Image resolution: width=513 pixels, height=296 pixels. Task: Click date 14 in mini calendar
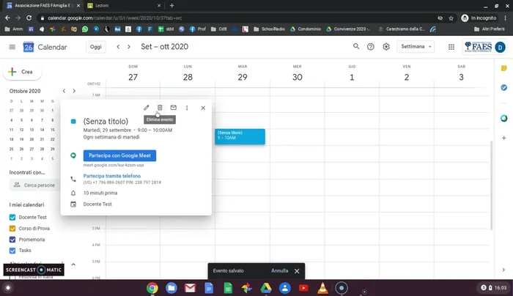(x=42, y=130)
